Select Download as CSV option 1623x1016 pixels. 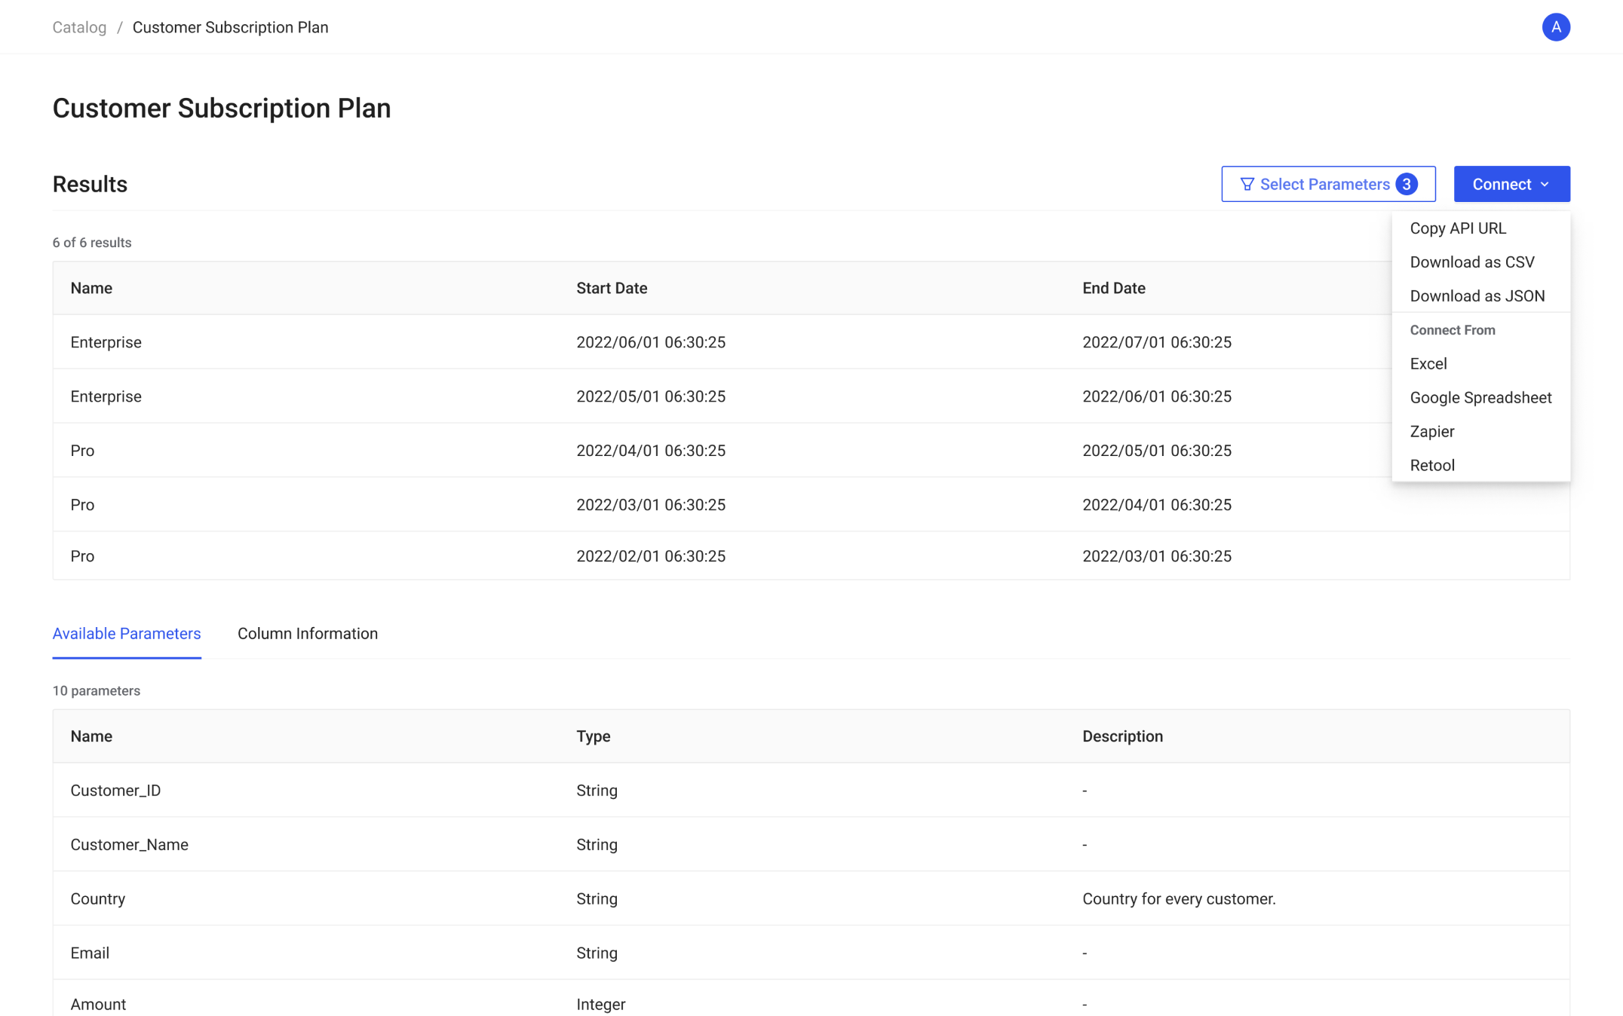[x=1471, y=262]
